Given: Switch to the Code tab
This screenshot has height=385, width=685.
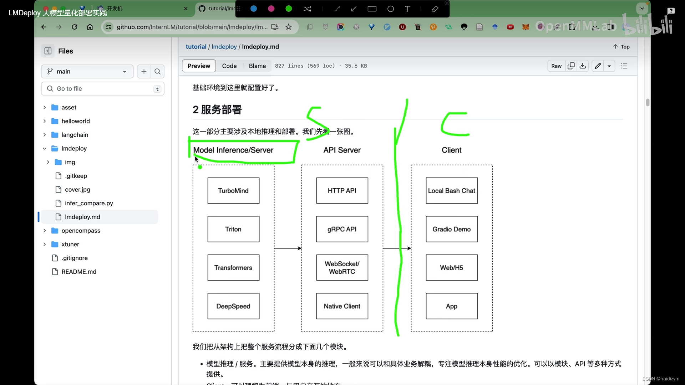Looking at the screenshot, I should pyautogui.click(x=229, y=66).
